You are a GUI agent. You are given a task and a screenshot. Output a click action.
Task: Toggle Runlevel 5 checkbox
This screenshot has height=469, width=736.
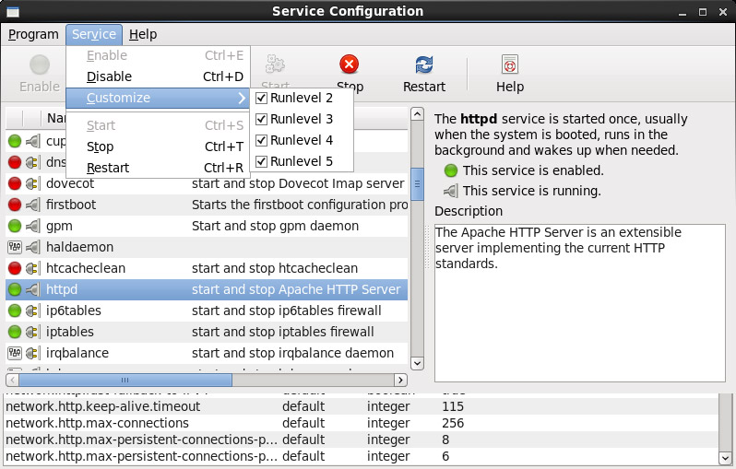click(261, 161)
